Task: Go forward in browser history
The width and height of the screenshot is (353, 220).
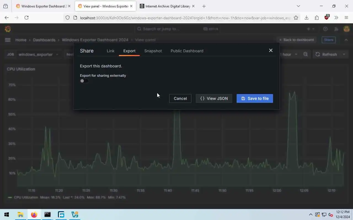Action: (x=17, y=18)
